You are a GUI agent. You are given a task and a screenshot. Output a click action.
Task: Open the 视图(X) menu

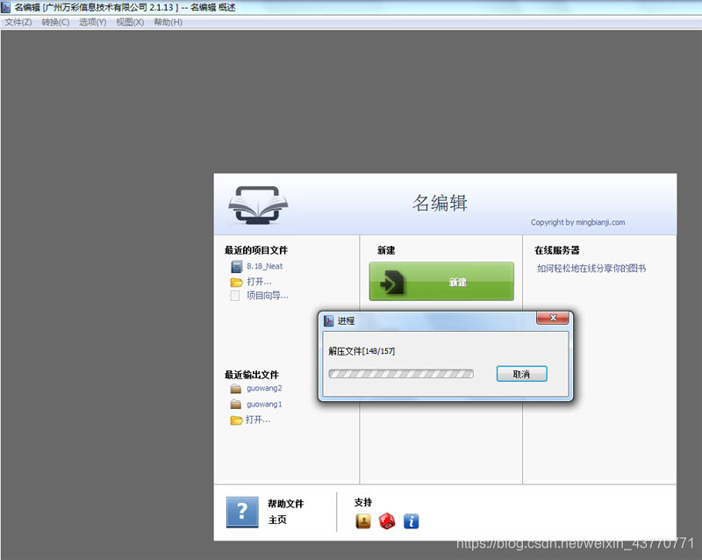[128, 22]
